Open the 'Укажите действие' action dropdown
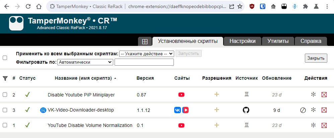 [147, 54]
